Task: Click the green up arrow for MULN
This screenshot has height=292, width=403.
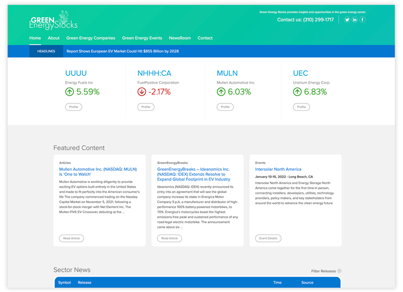Action: click(x=221, y=92)
